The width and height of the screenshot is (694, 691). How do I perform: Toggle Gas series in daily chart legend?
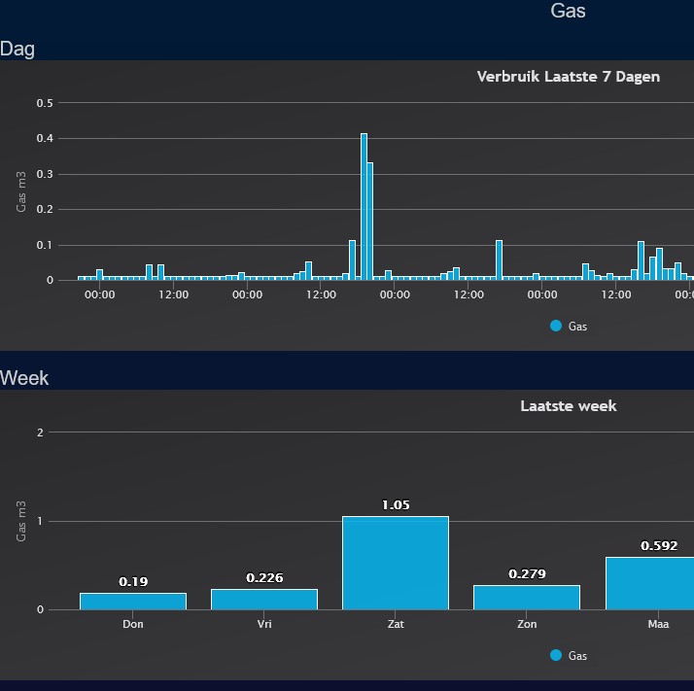click(569, 327)
